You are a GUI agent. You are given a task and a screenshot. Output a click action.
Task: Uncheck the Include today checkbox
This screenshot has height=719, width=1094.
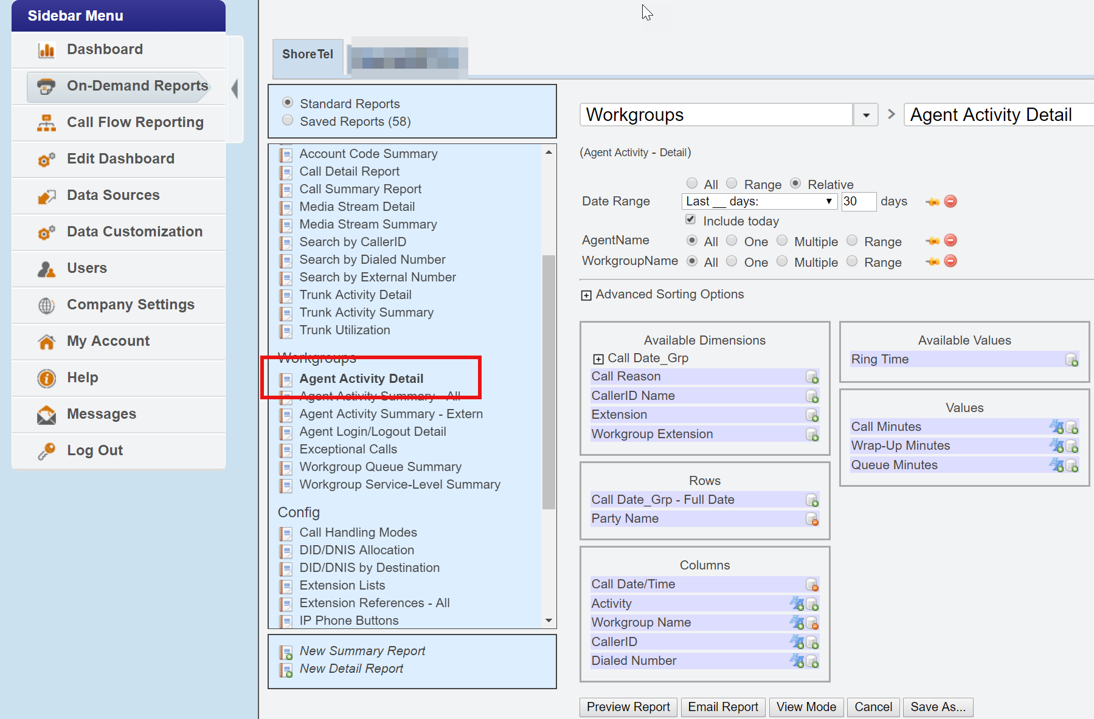[x=690, y=219]
